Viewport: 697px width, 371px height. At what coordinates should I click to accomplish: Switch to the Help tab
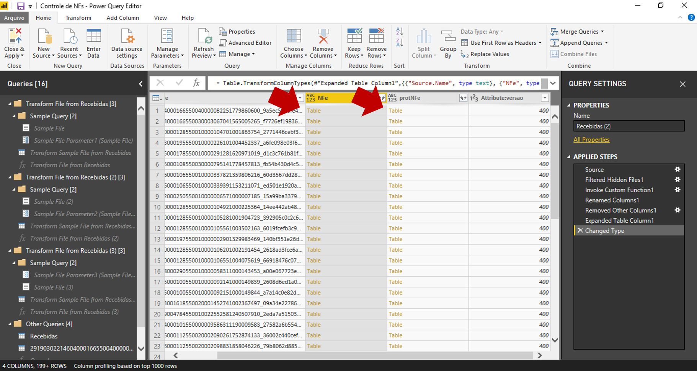188,18
